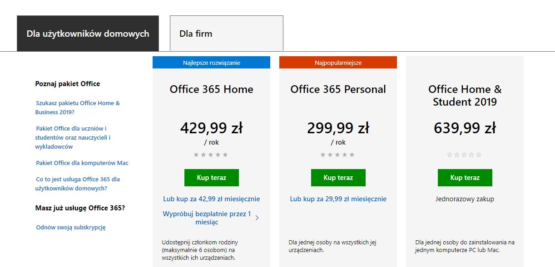Click the star rating under Office 365 Home

pos(211,154)
